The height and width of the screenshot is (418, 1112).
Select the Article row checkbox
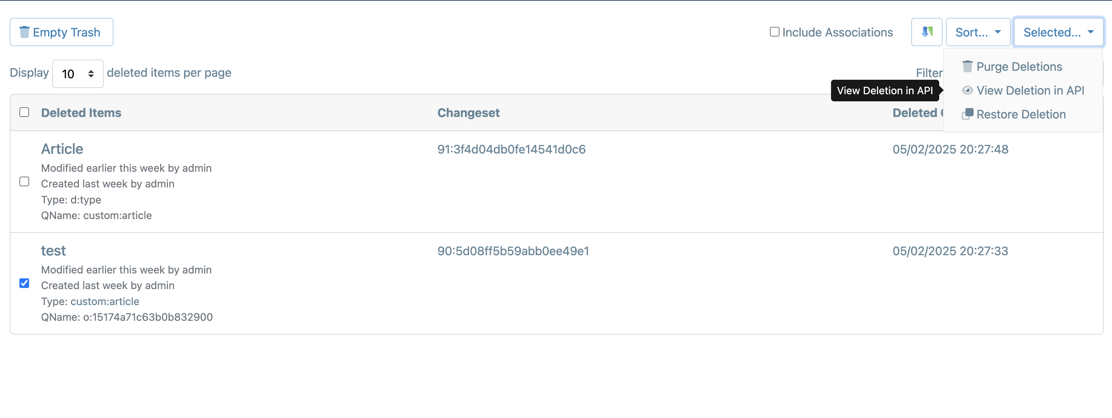coord(25,181)
